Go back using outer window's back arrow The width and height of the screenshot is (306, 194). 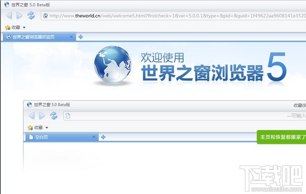click(9, 16)
